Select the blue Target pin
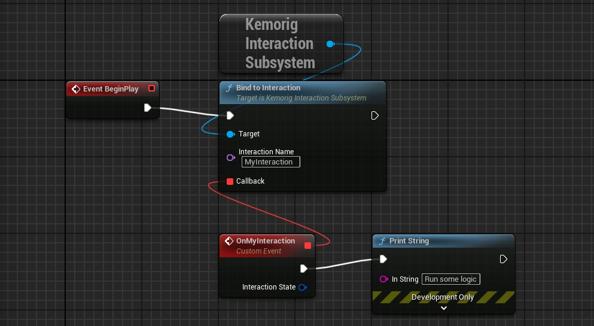This screenshot has width=594, height=326. coord(230,134)
